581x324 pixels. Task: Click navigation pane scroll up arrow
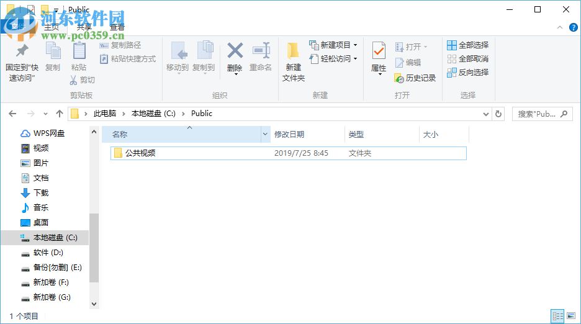pyautogui.click(x=94, y=132)
